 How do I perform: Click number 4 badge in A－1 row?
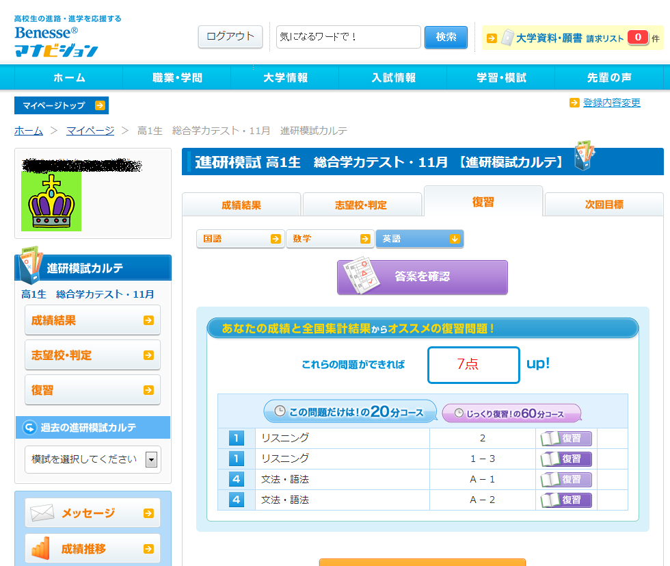(x=237, y=479)
